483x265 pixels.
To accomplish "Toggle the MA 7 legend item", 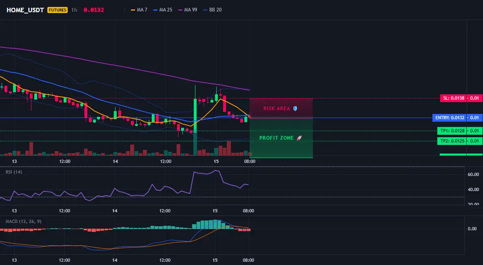I will tap(139, 10).
